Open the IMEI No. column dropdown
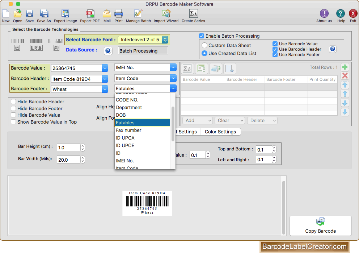This screenshot has height=253, width=359. click(173, 67)
